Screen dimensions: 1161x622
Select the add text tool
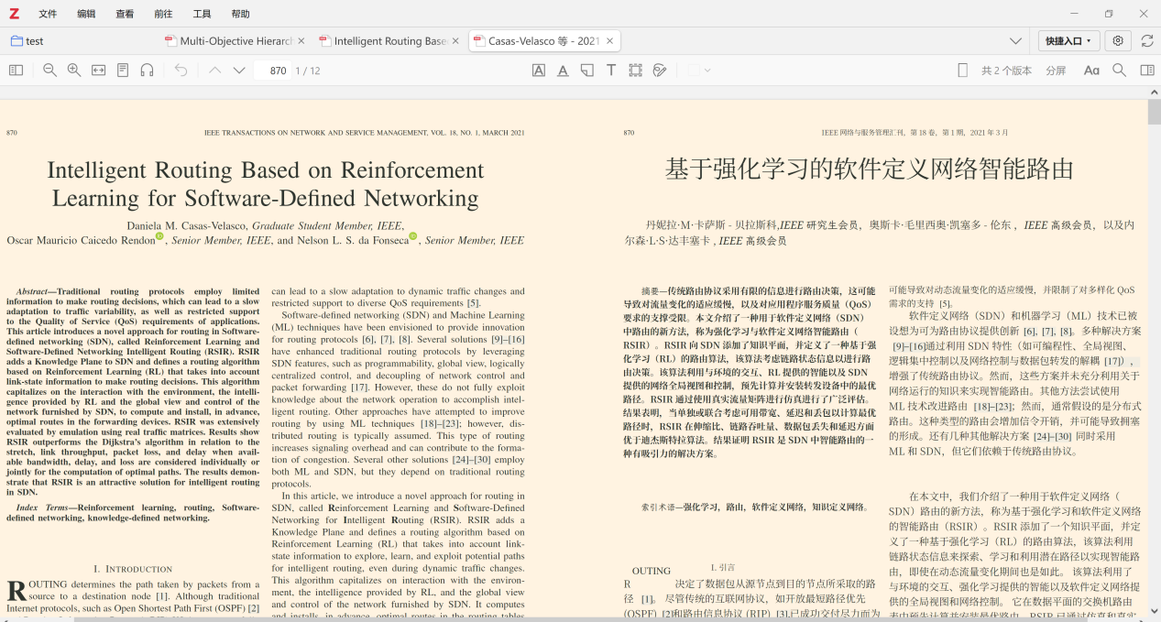[x=611, y=71]
